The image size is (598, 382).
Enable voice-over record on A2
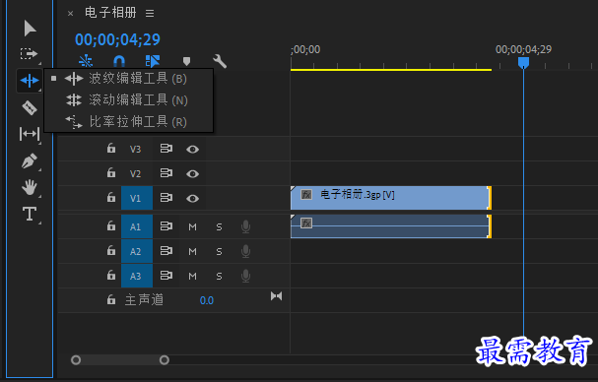(246, 251)
